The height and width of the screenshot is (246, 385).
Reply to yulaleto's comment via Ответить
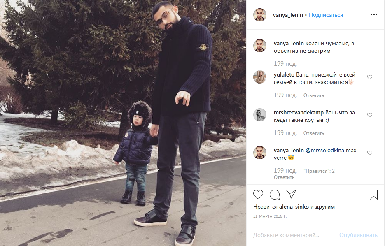tap(313, 95)
